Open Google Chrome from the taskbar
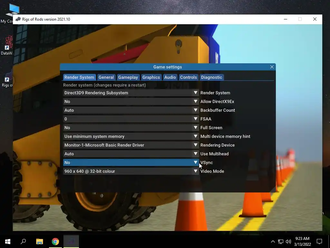The width and height of the screenshot is (330, 248). (55, 242)
